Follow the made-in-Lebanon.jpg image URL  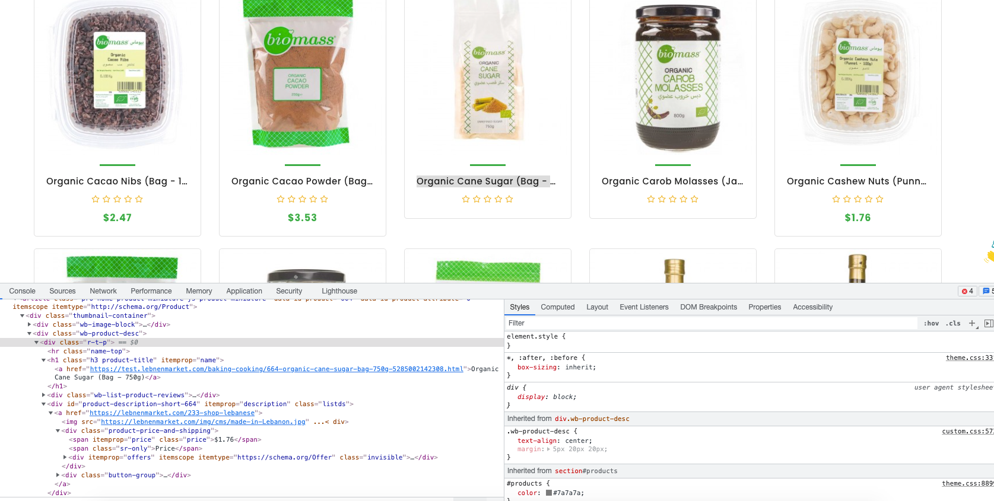(x=204, y=422)
